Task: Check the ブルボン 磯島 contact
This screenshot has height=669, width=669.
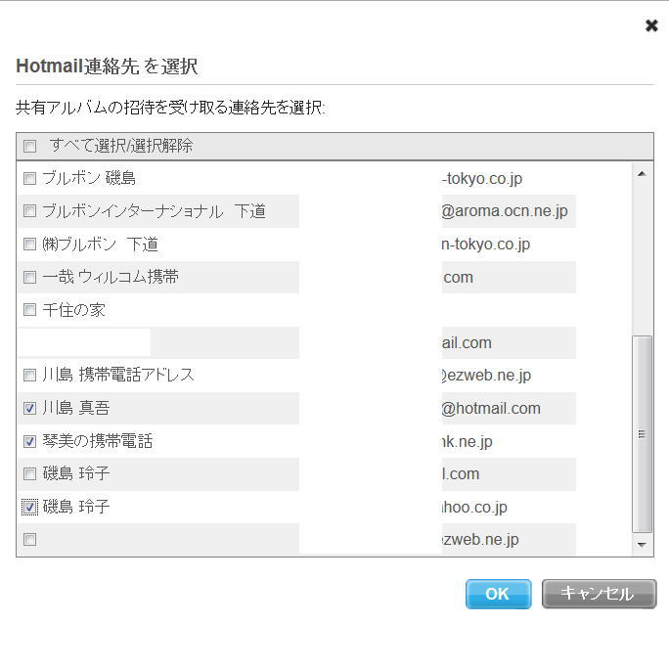Action: point(30,178)
